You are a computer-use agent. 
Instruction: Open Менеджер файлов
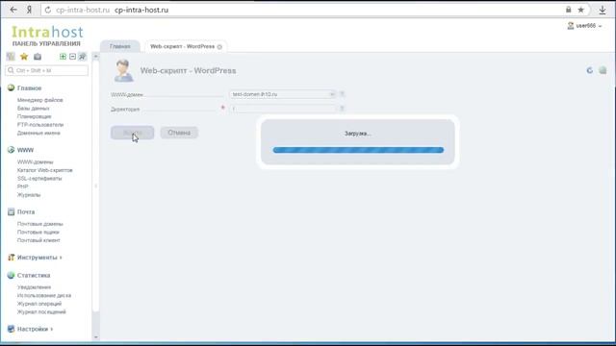[40, 100]
